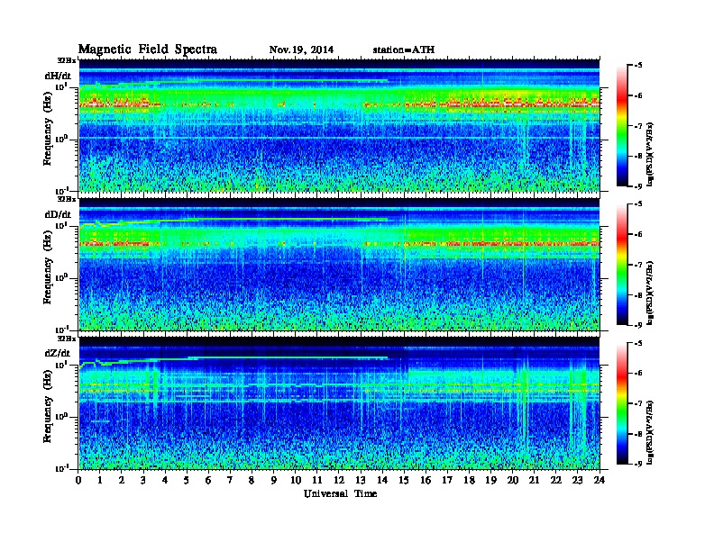Click the hour "8" tick label on the time axis

point(252,480)
